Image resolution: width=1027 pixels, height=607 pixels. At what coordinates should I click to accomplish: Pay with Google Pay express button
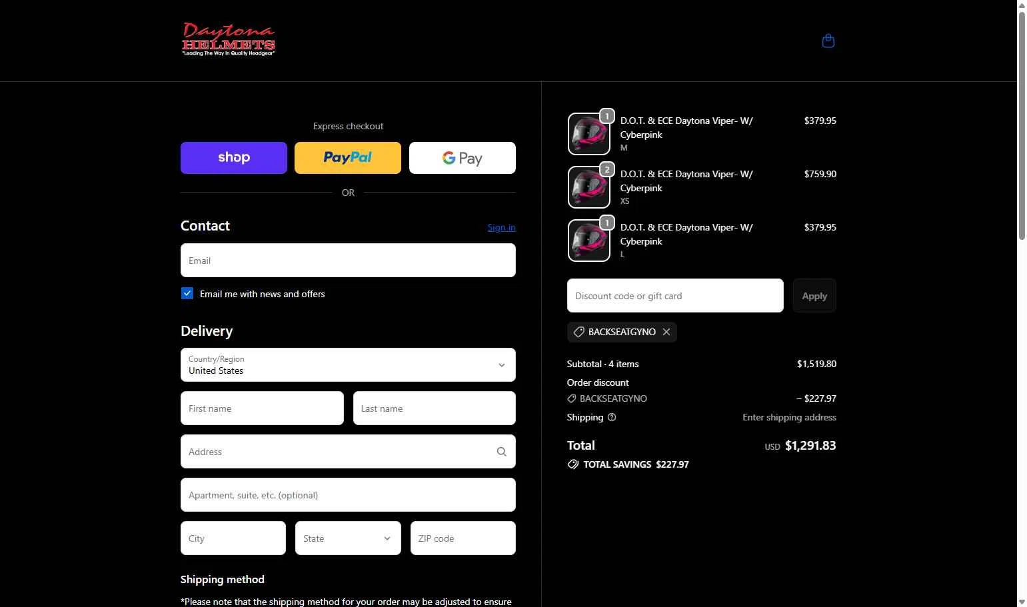point(463,158)
